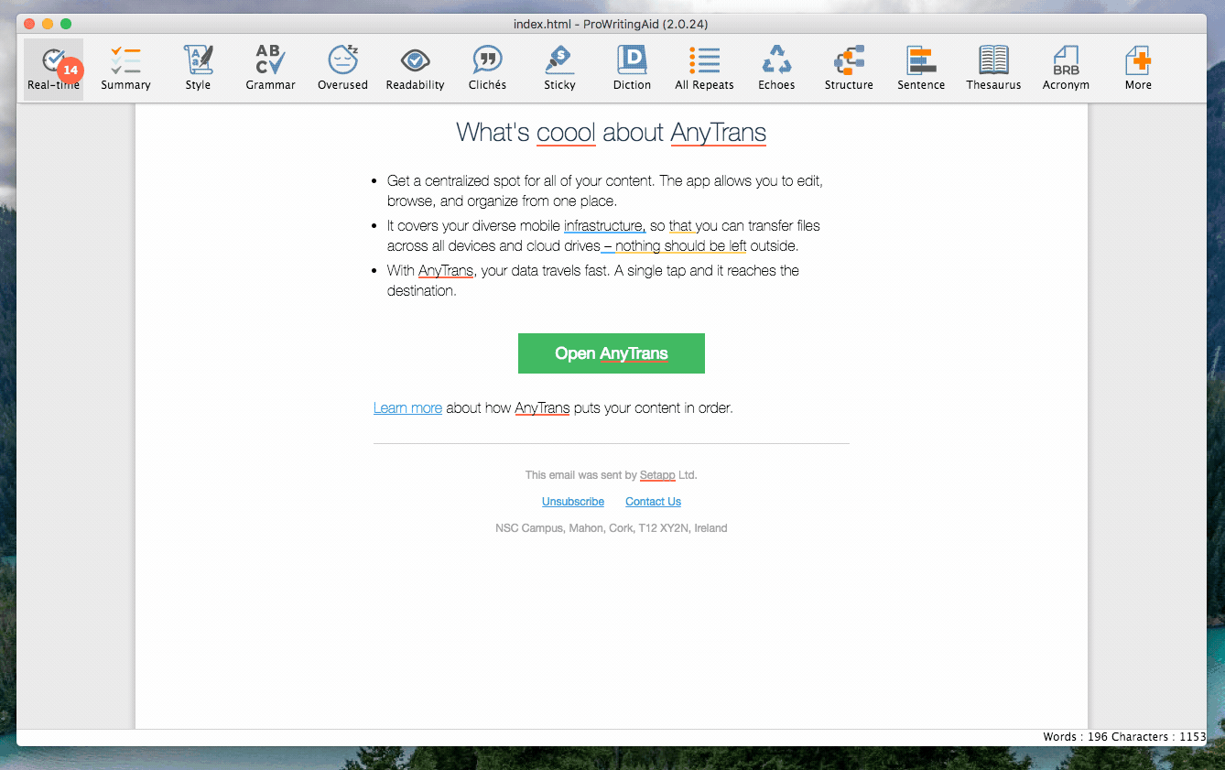Open the Thesaurus tool
This screenshot has height=770, width=1225.
[x=993, y=70]
